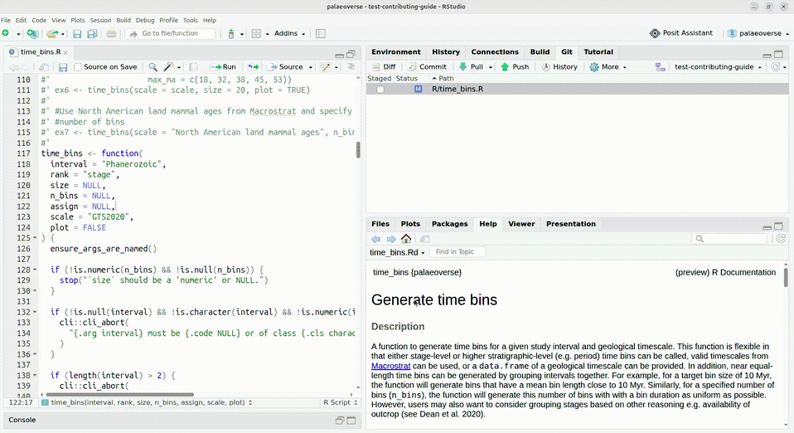Open the New File dropdown arrow
Viewport: 794px width, 433px height.
[18, 34]
